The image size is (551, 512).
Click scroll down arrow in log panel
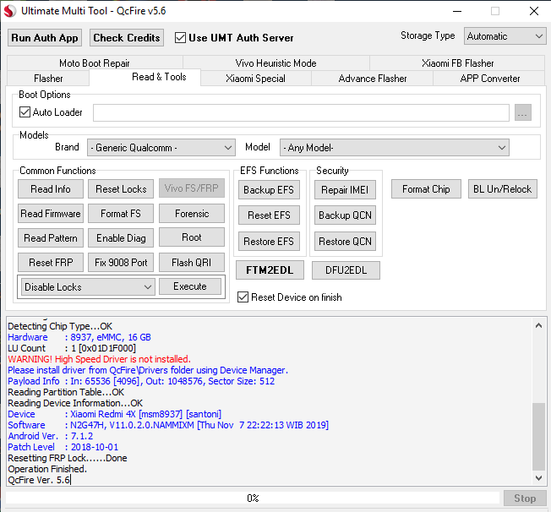coord(538,477)
